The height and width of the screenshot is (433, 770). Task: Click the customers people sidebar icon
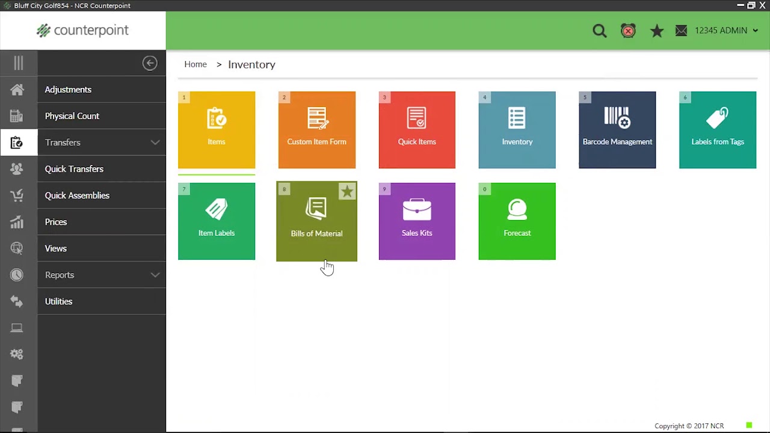click(x=17, y=169)
